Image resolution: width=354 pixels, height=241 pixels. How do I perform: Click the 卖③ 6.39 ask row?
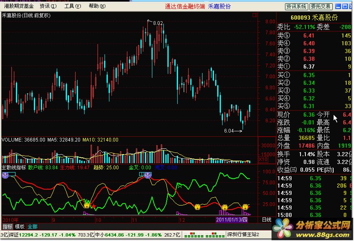[x=314, y=51]
